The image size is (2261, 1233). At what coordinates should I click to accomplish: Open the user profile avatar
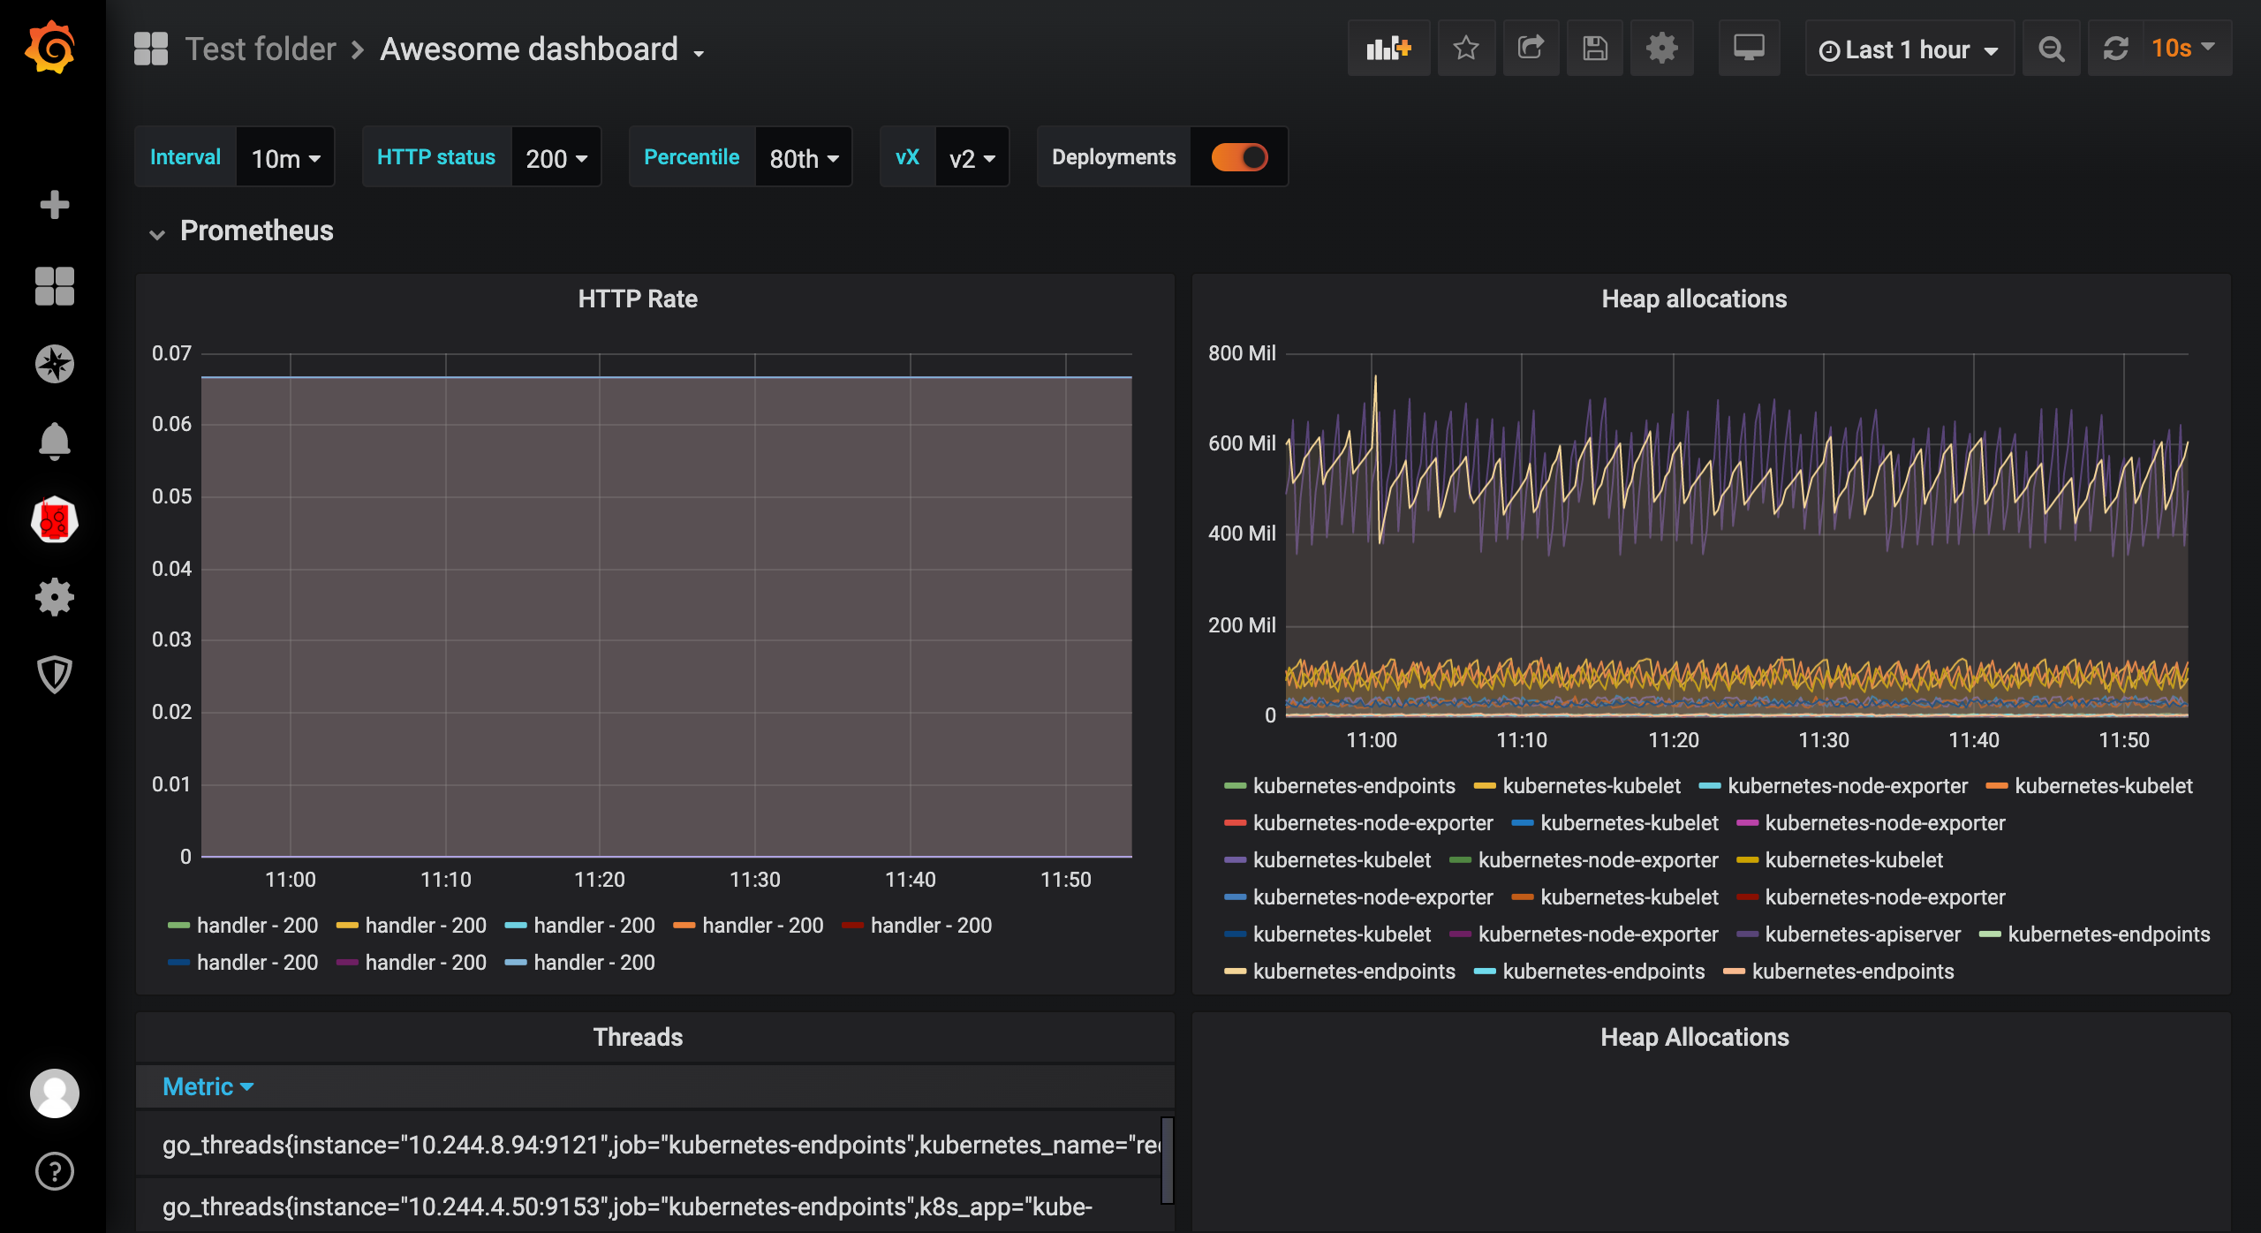54,1093
